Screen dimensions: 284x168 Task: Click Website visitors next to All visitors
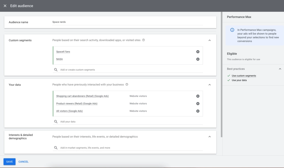click(x=138, y=111)
